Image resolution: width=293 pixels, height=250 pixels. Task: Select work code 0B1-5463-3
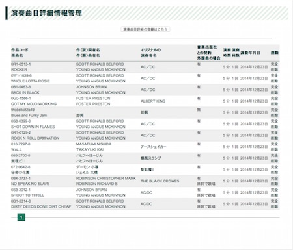[21, 87]
